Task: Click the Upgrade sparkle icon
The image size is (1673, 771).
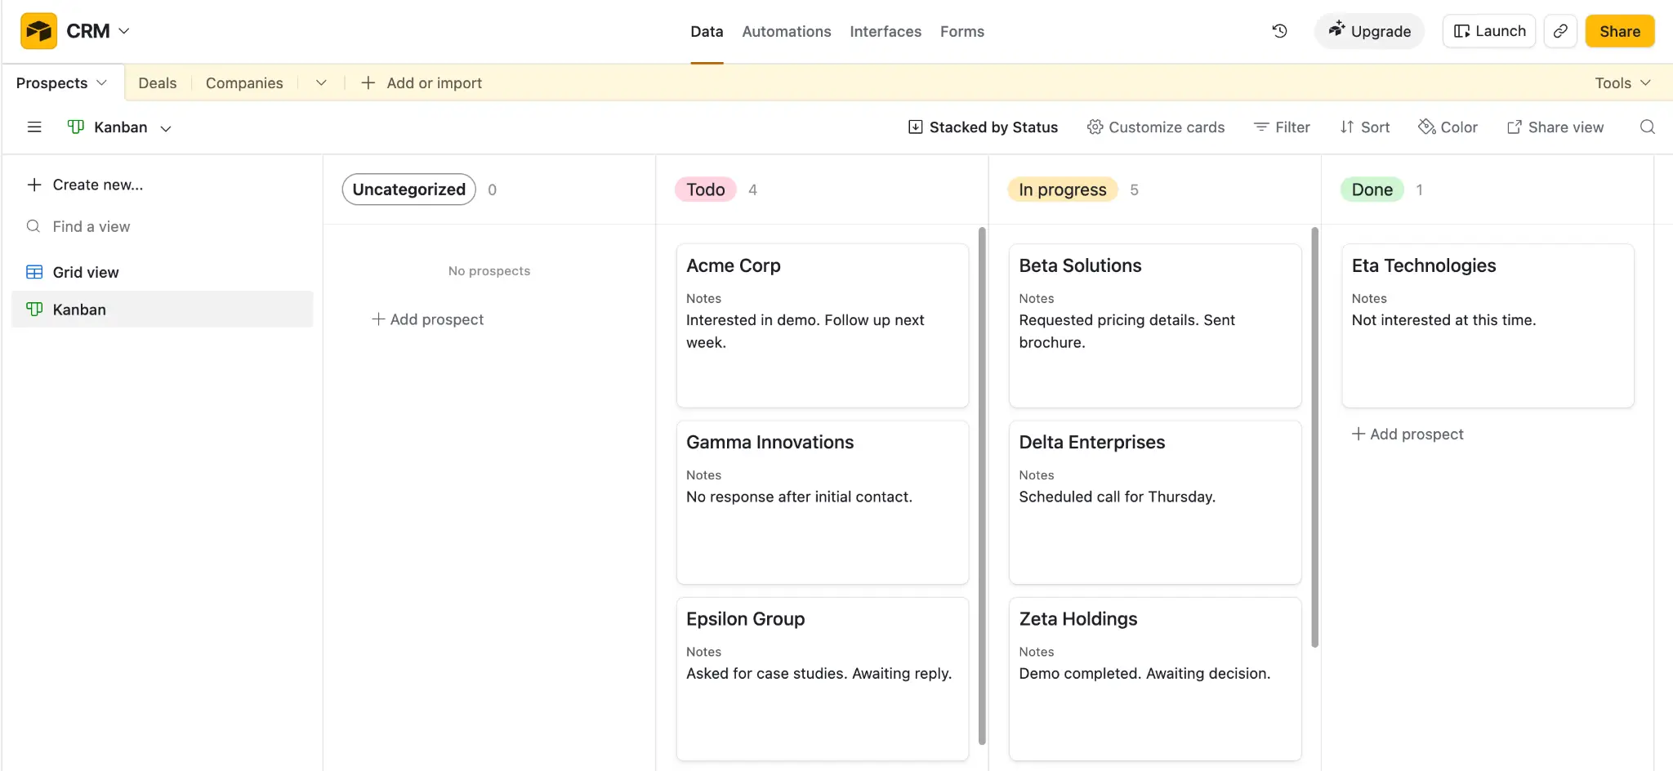Action: [1336, 29]
